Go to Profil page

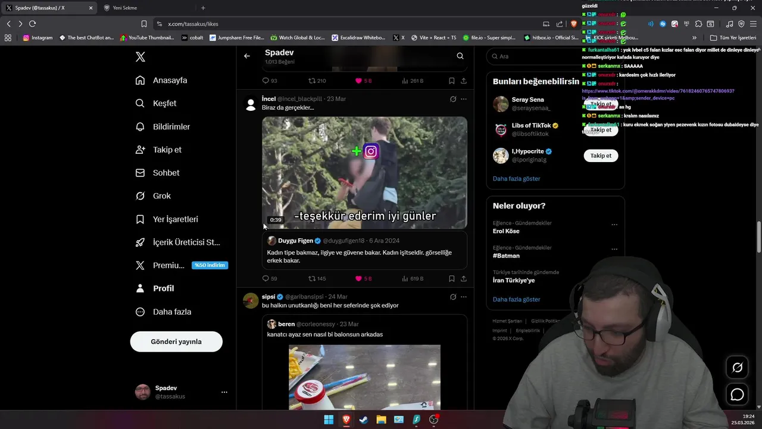pos(155,288)
